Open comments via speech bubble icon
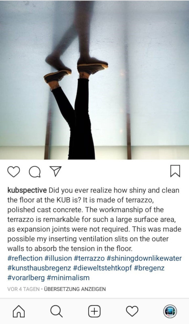Viewport: 189px width, 324px height. click(34, 171)
